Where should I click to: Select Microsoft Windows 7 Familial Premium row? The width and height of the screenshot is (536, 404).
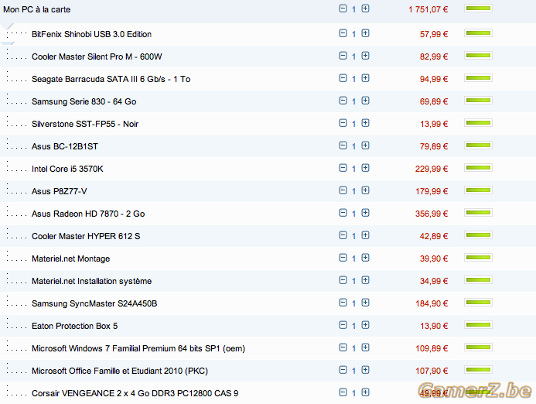coord(268,348)
